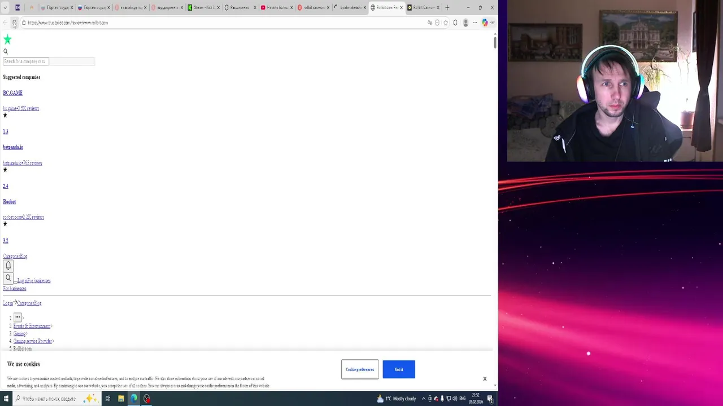This screenshot has height=406, width=723.
Task: Open the volume control in system tray
Action: click(455, 399)
